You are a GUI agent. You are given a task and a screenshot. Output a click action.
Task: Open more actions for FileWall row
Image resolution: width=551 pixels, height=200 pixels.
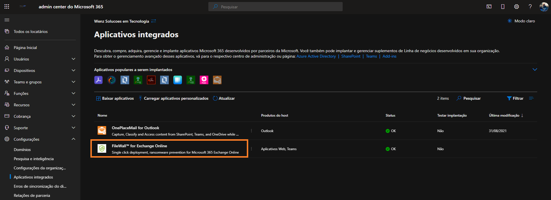point(251,149)
